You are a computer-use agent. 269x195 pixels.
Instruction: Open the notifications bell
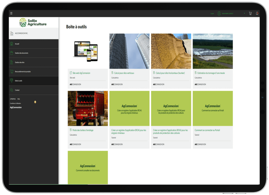coord(257,13)
